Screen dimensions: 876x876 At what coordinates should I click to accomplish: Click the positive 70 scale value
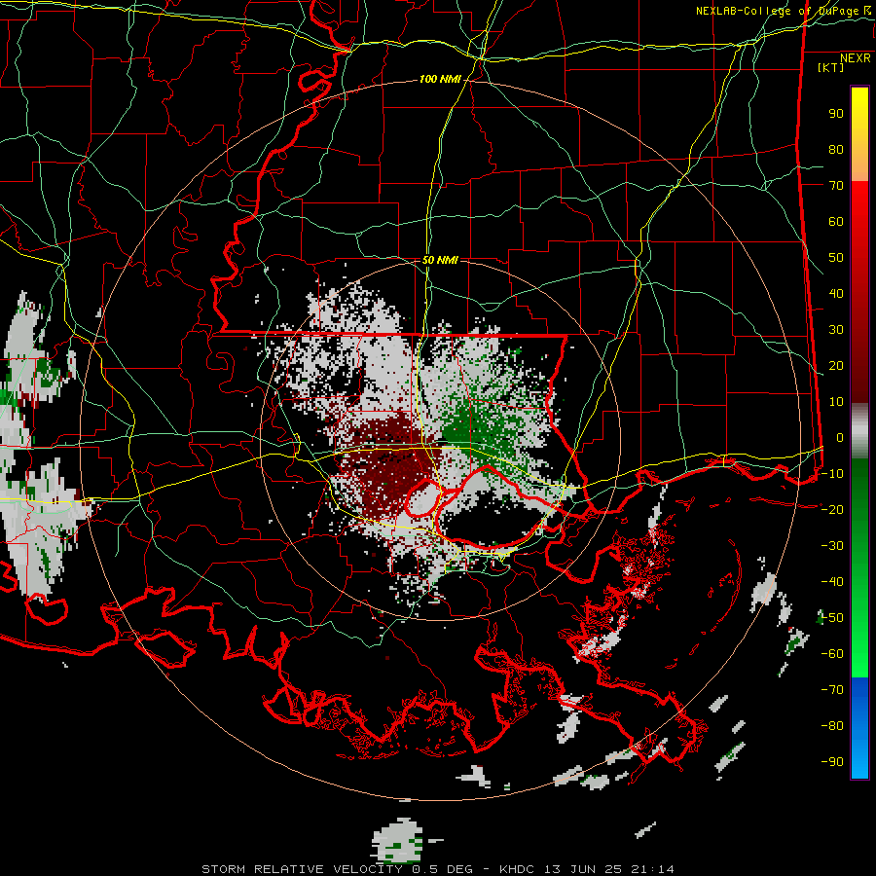click(836, 186)
